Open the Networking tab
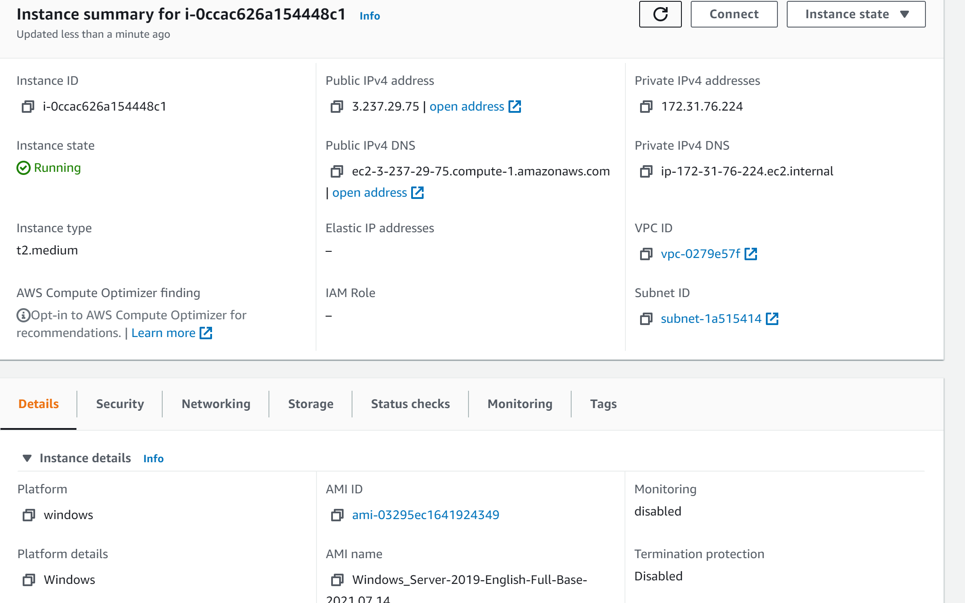965x603 pixels. [x=216, y=404]
